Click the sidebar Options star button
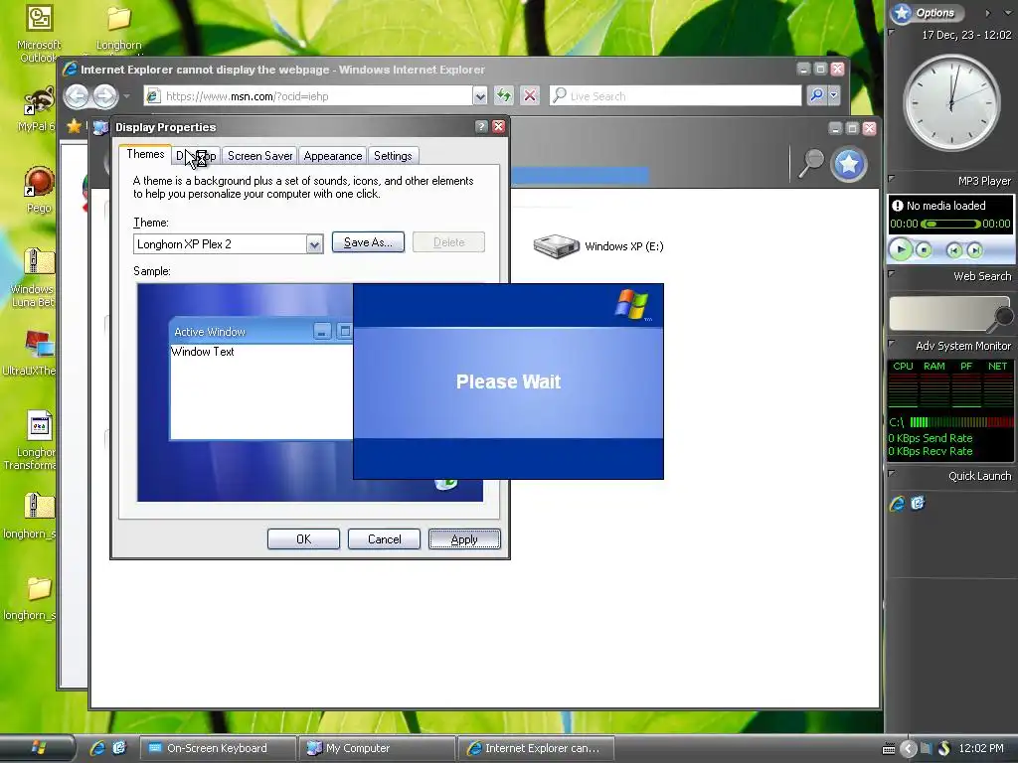The image size is (1018, 763). tap(901, 12)
